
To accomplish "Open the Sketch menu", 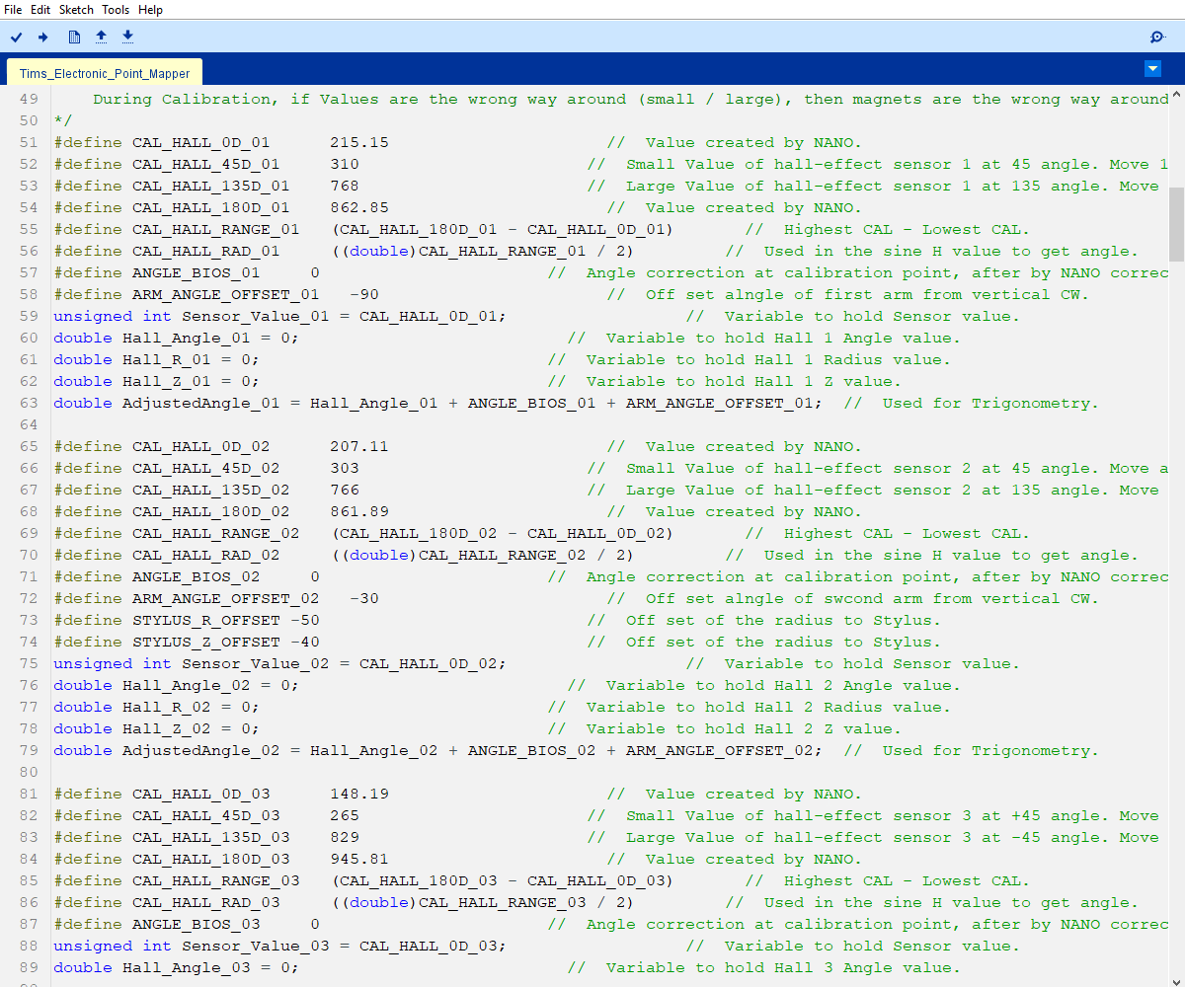I will click(75, 9).
